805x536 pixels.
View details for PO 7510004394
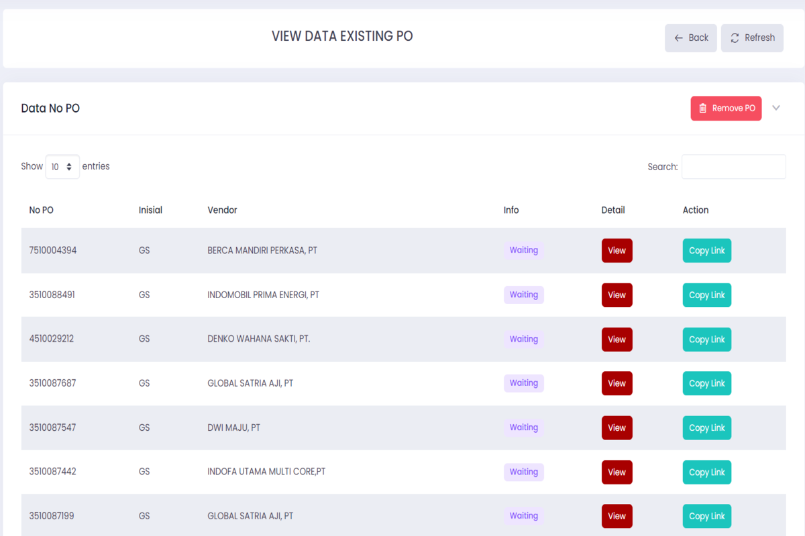click(616, 251)
